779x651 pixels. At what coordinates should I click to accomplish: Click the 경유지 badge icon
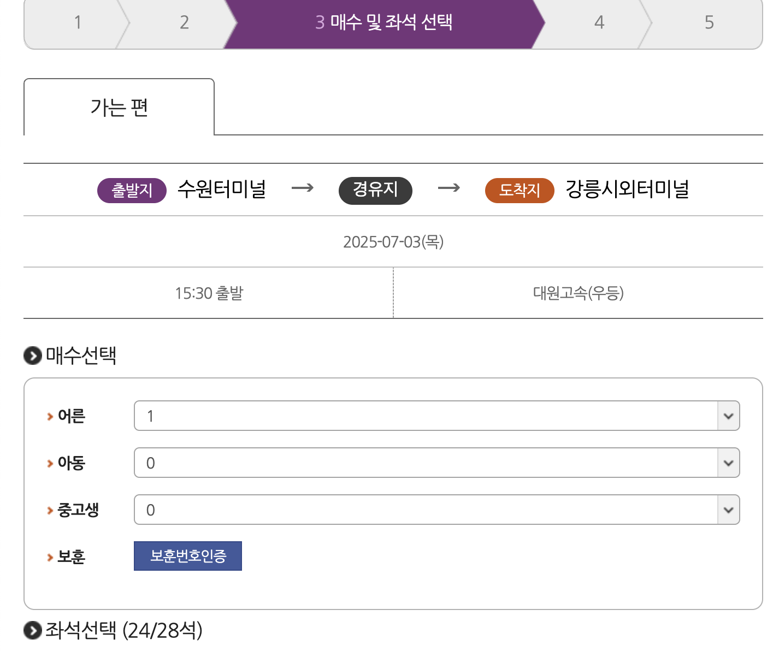point(375,191)
